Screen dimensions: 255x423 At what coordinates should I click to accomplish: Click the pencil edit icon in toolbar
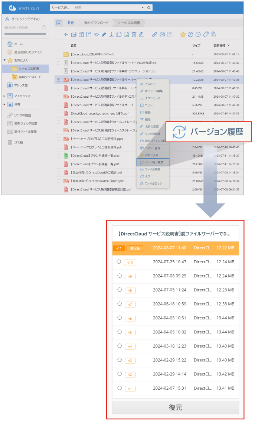(x=104, y=35)
